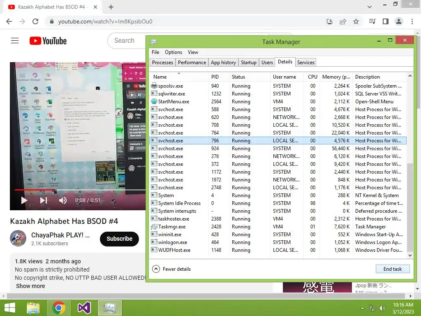Open Chrome three-dot menu
Screen dimensions: 421x316
click(412, 21)
